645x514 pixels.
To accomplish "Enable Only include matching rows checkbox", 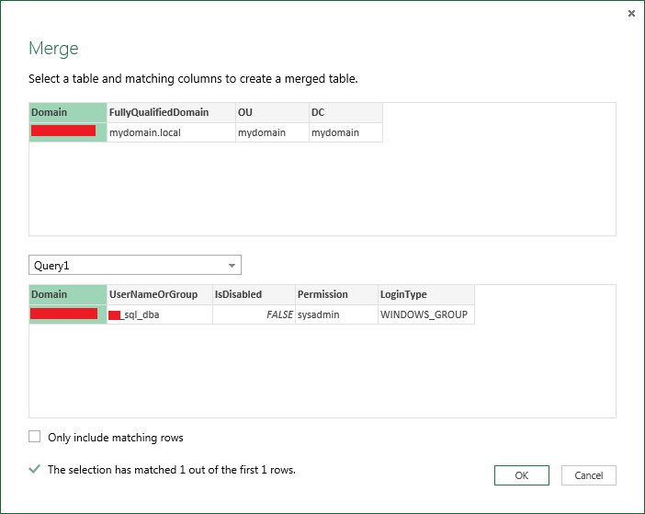I will tap(35, 437).
